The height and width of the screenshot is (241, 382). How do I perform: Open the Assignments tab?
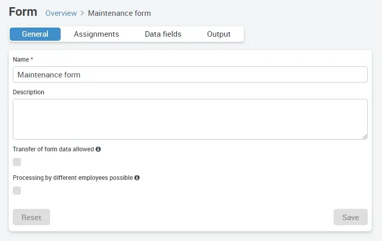pyautogui.click(x=96, y=34)
